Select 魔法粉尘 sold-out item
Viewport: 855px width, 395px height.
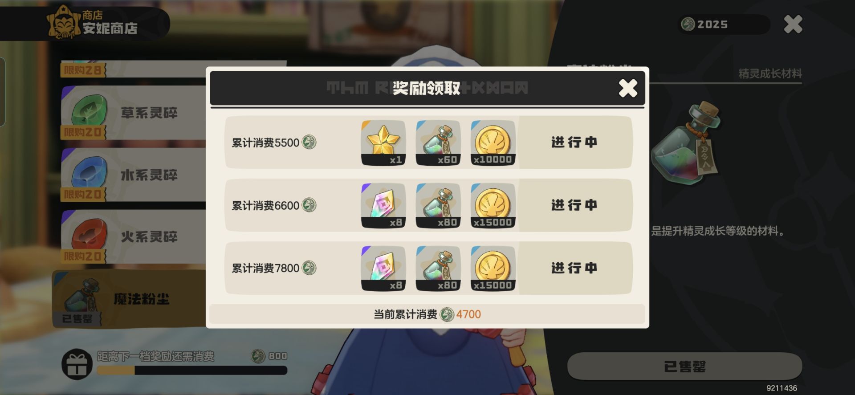[129, 299]
